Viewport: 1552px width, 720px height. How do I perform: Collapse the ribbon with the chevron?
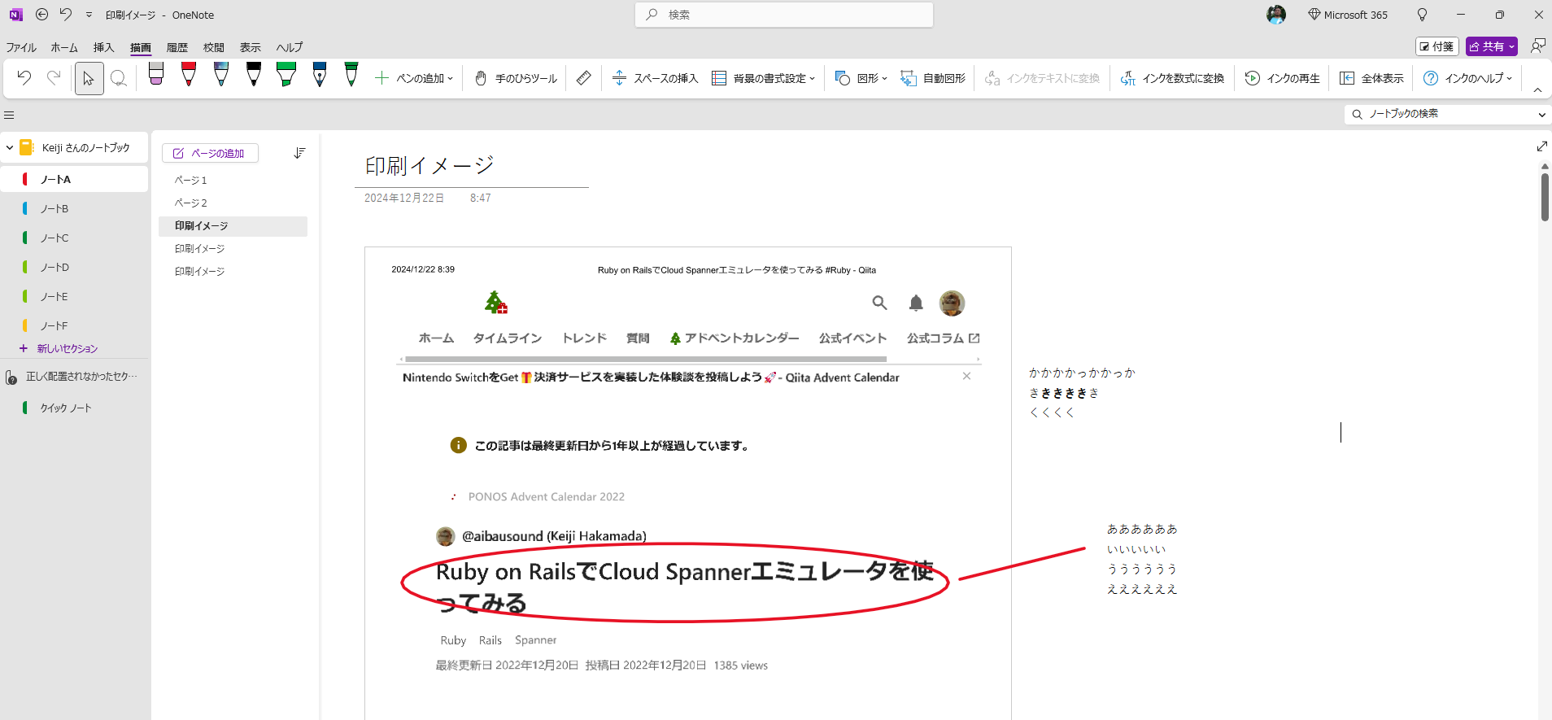coord(1537,90)
